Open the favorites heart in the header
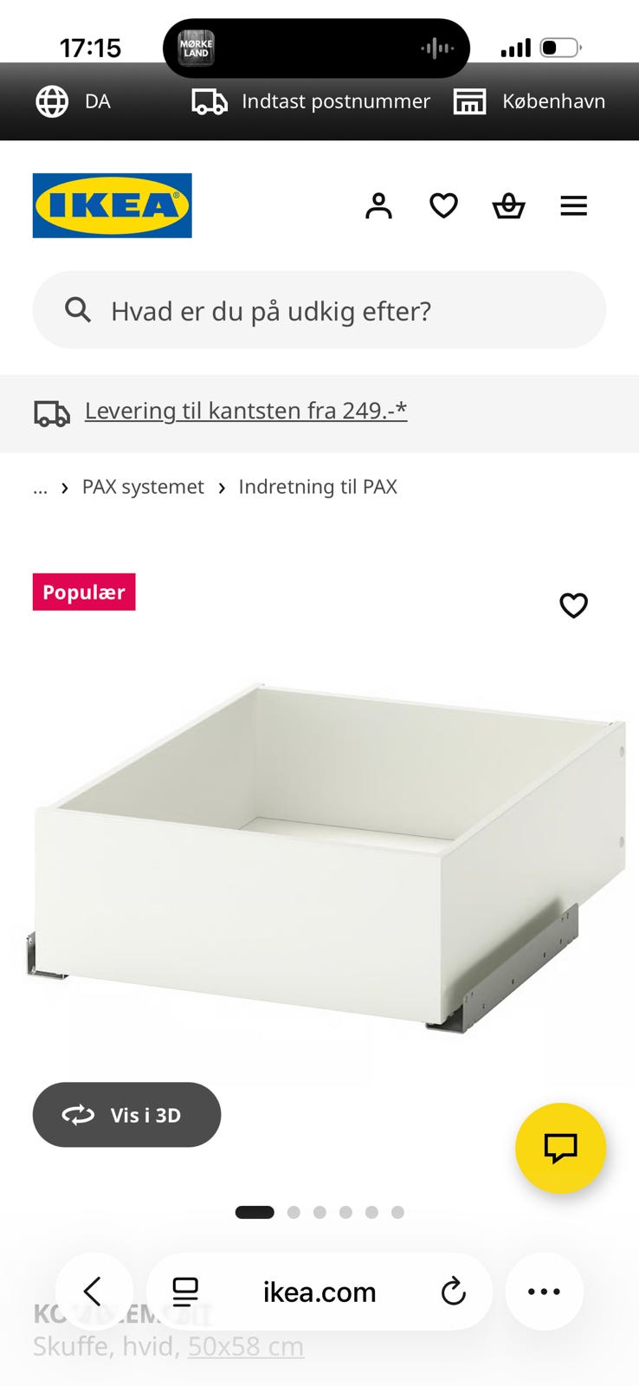The image size is (639, 1386). [x=443, y=206]
